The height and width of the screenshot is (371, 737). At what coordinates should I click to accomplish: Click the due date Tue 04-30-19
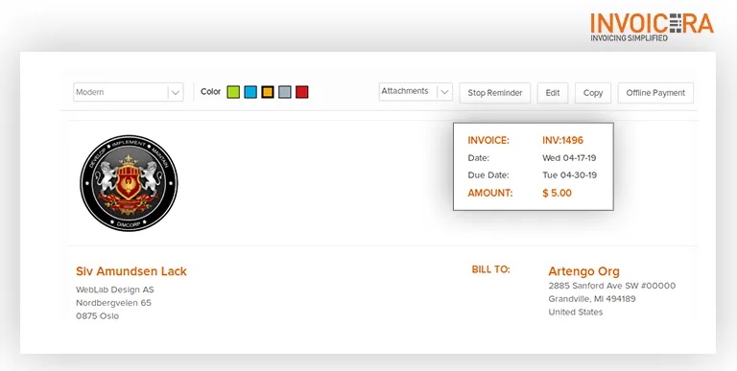(570, 175)
